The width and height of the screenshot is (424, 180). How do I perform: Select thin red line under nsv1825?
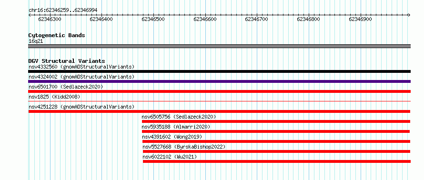(219, 101)
